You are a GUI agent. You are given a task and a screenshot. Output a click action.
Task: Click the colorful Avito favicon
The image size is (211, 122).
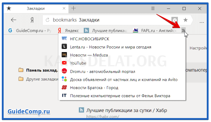pos(64,79)
